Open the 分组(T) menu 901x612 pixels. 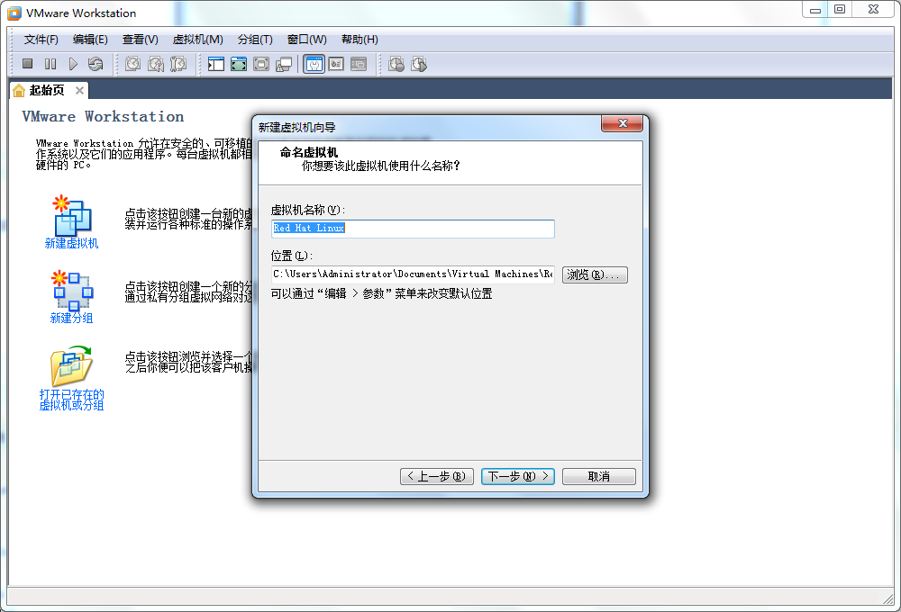(x=255, y=39)
